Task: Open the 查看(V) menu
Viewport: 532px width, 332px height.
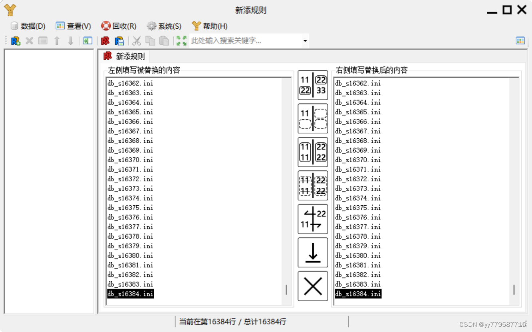Action: [73, 26]
